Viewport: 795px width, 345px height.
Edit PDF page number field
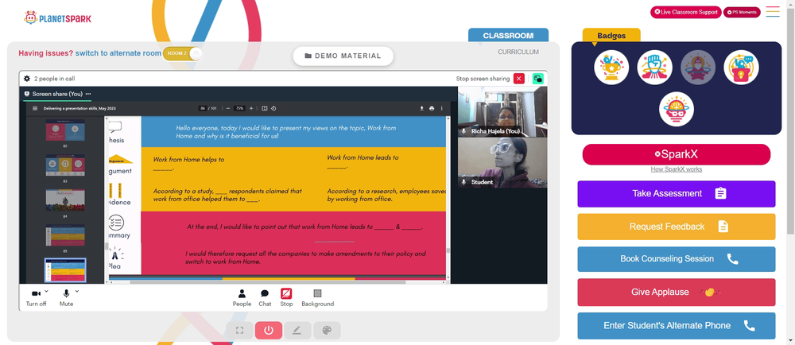203,108
